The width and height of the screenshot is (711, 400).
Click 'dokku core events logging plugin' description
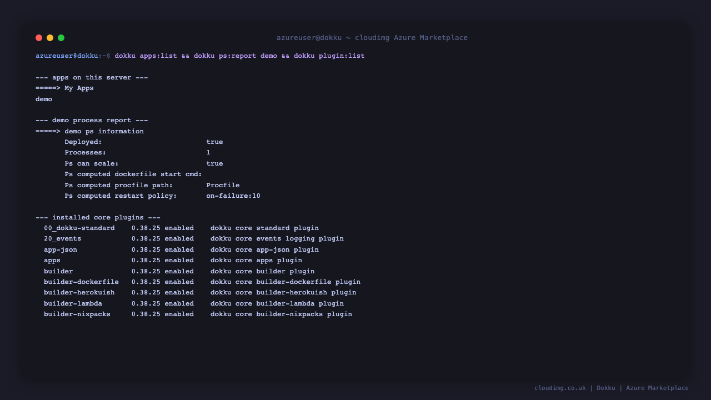277,239
